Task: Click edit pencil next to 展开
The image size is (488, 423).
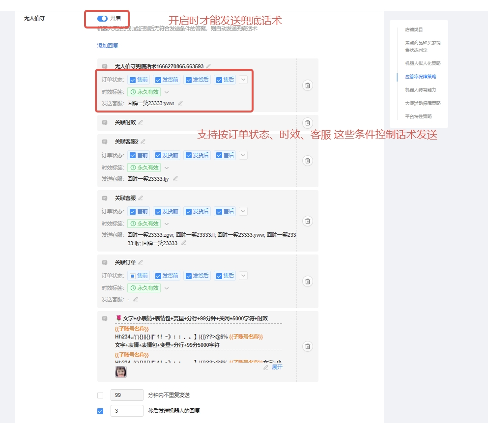Action: pos(266,367)
